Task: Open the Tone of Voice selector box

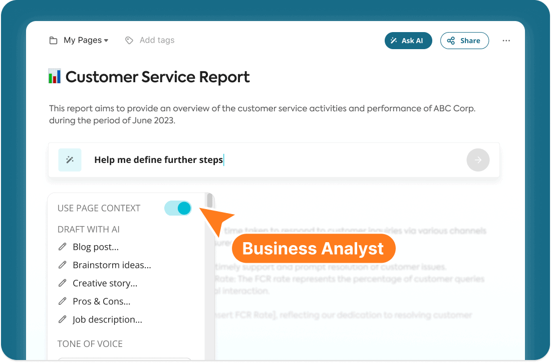Action: click(124, 359)
